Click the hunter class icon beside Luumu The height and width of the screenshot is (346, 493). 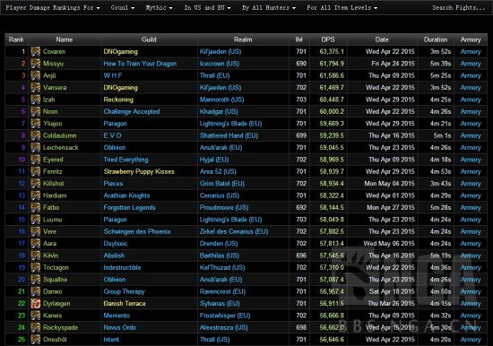coord(36,220)
